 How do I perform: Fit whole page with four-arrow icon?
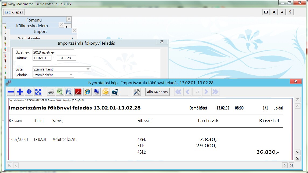point(38,92)
